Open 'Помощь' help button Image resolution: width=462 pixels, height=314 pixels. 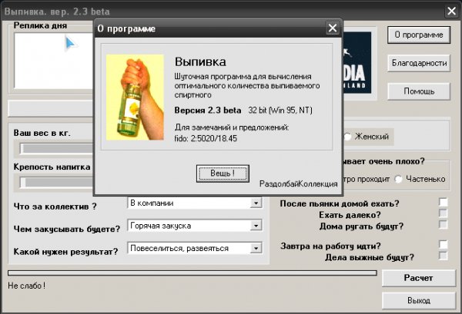419,91
